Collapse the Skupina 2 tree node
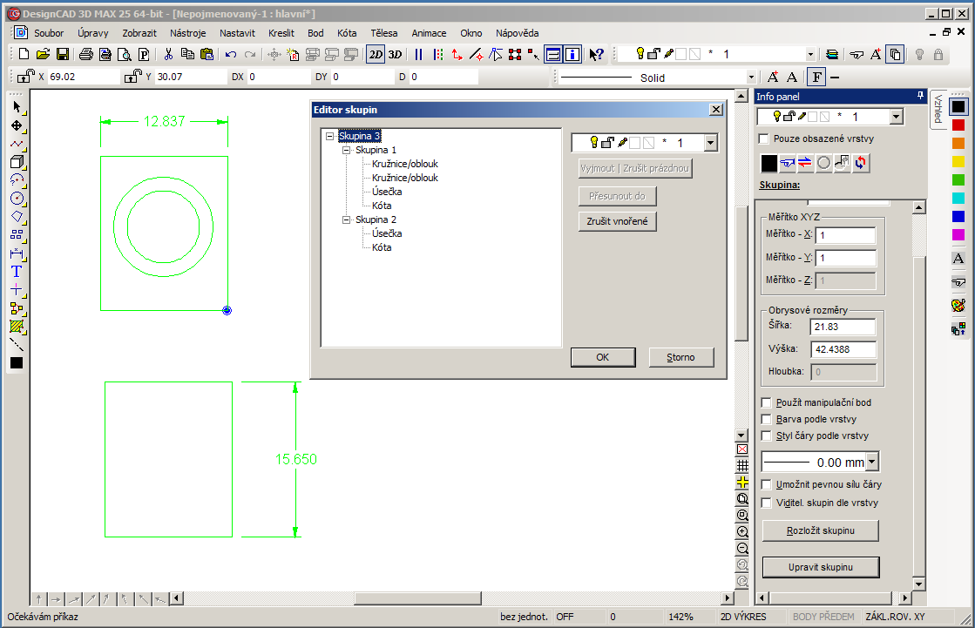The height and width of the screenshot is (628, 975). 347,219
